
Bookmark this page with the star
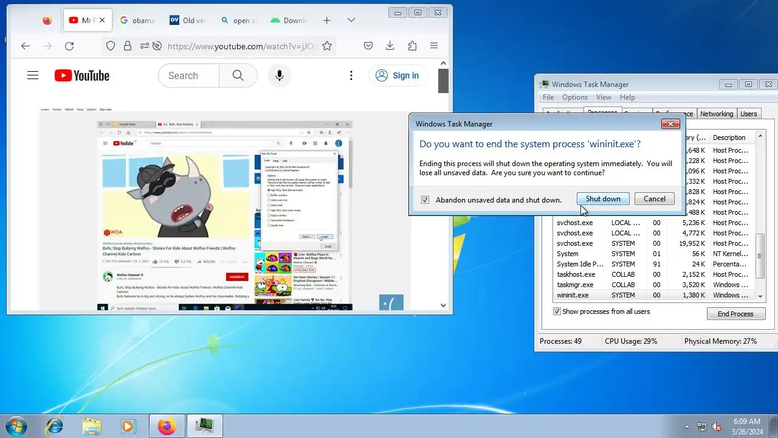(x=327, y=46)
